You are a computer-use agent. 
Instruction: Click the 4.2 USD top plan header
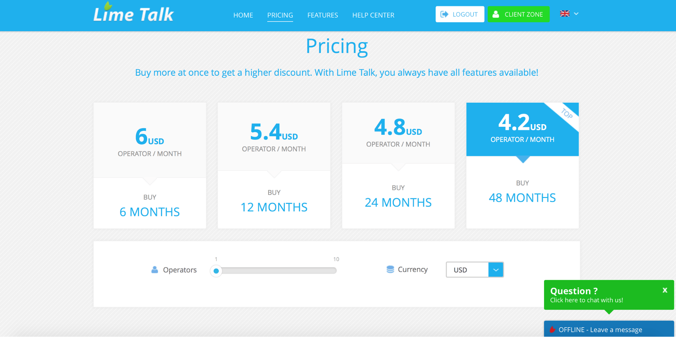pyautogui.click(x=522, y=129)
